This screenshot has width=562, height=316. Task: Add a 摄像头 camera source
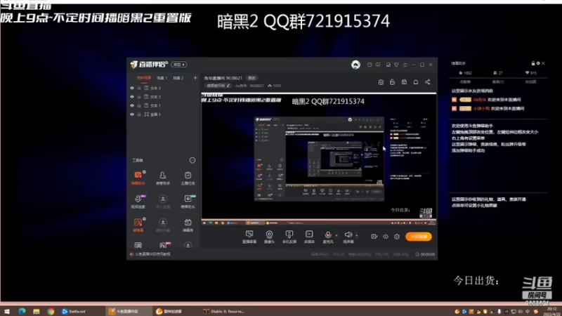click(x=269, y=237)
